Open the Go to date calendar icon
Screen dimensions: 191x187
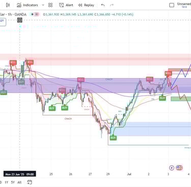coord(30,182)
